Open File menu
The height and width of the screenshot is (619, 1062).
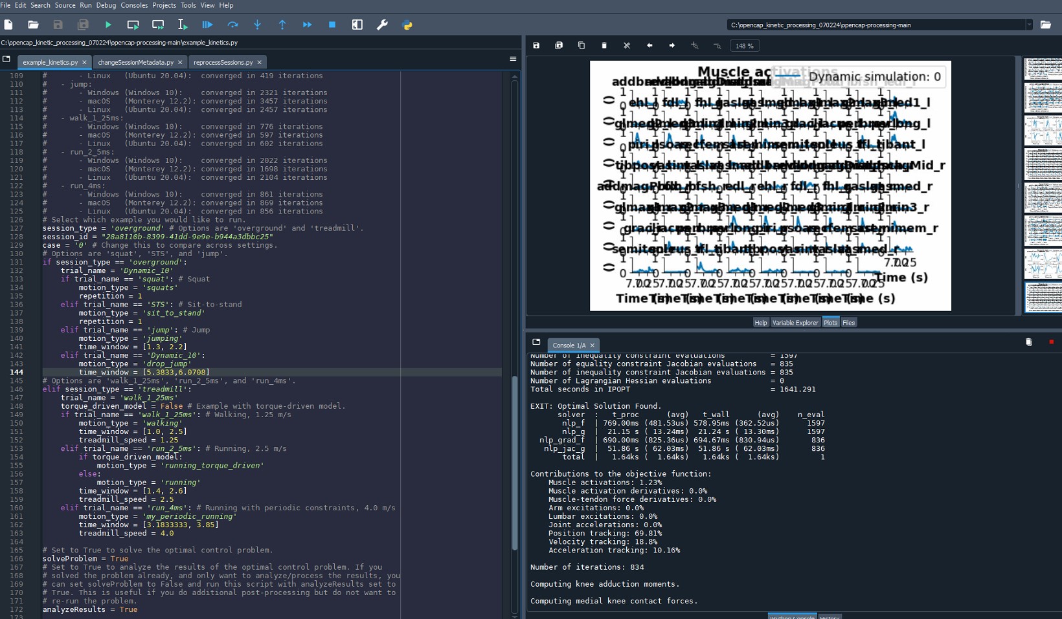(x=5, y=5)
